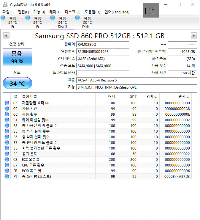This screenshot has width=200, height=220.
Task: Open the 언어(Language) menu
Action: (117, 12)
